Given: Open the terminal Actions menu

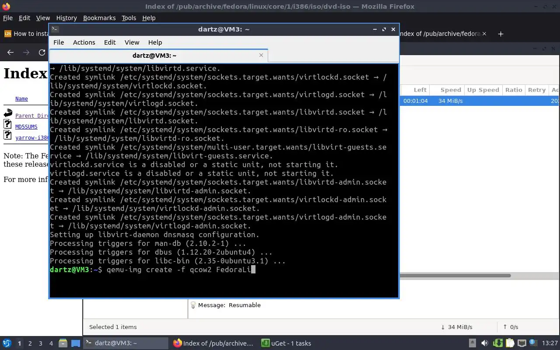Looking at the screenshot, I should pos(84,42).
